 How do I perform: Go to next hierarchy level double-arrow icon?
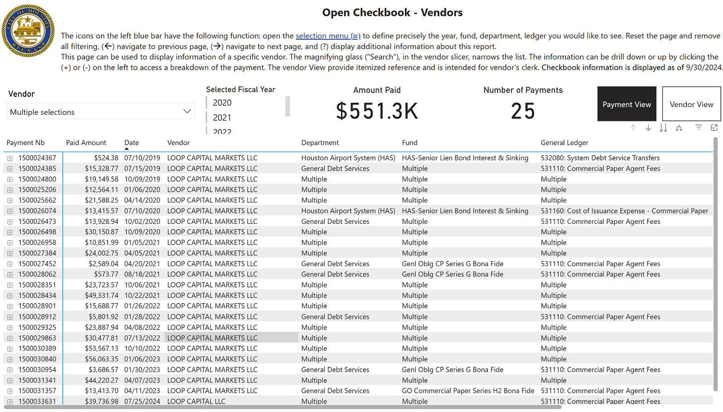tap(663, 128)
